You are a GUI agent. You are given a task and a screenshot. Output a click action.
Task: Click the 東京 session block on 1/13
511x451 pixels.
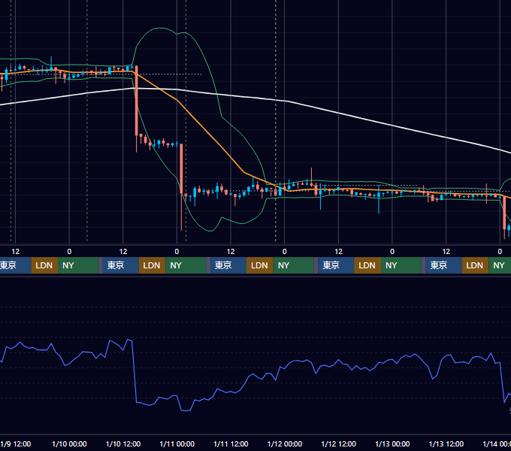click(443, 265)
